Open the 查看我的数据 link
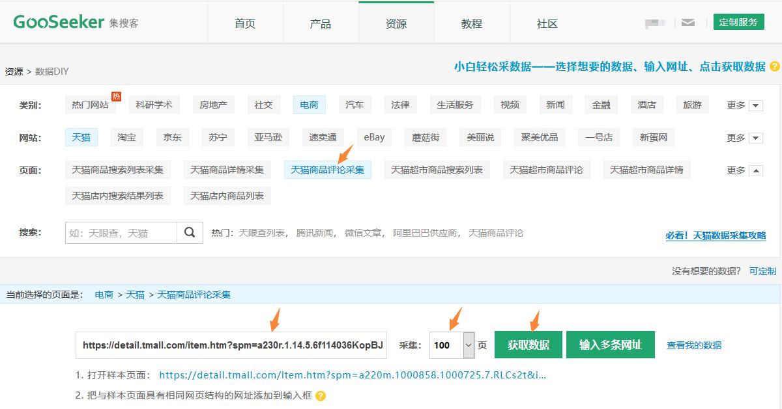This screenshot has width=782, height=409. point(693,345)
